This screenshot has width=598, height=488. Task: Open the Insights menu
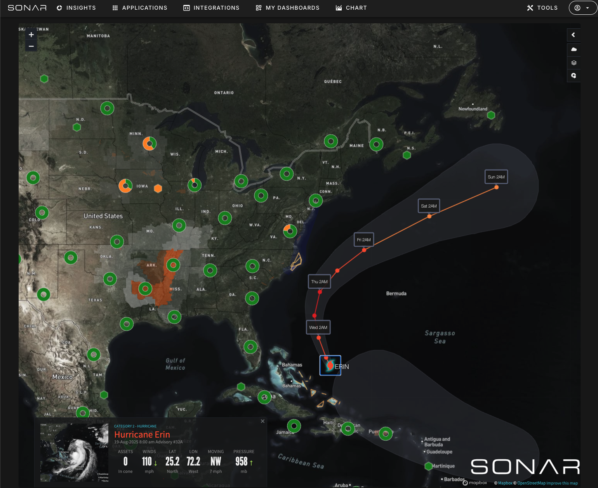tap(76, 8)
